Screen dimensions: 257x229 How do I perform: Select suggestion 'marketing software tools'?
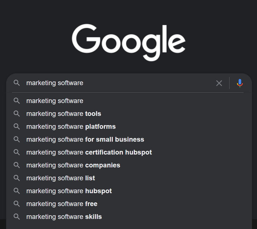pyautogui.click(x=129, y=114)
